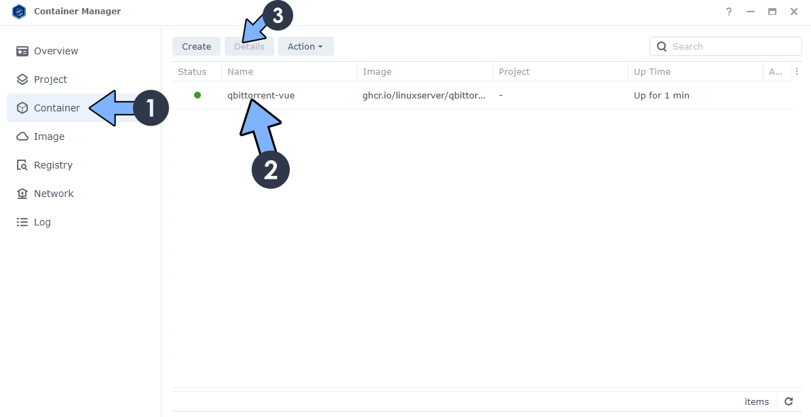Select the Network icon in sidebar
Screen dimensions: 811x417
[x=22, y=194]
